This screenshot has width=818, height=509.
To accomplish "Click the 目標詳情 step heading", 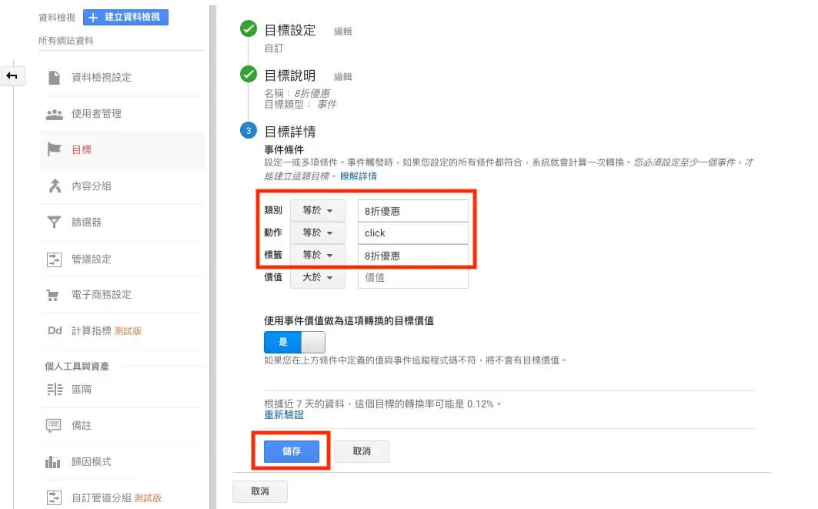I will point(290,132).
